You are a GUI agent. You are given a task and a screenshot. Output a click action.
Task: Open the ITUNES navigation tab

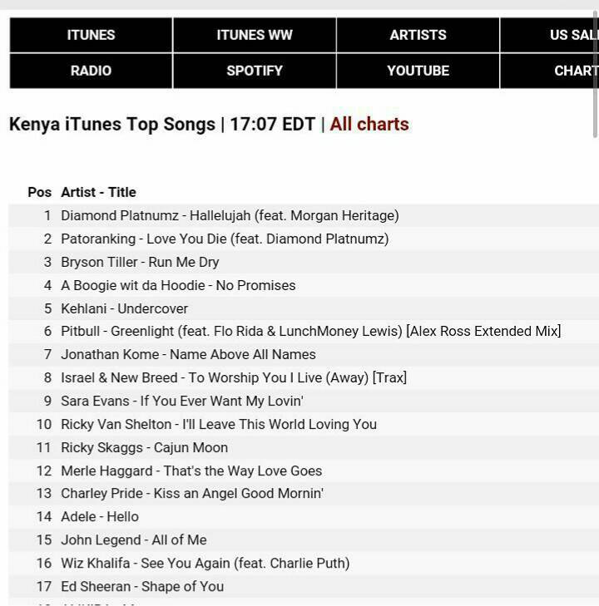coord(91,35)
